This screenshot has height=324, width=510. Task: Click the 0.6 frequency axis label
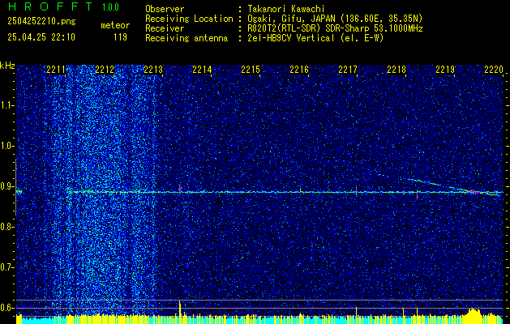click(x=6, y=308)
